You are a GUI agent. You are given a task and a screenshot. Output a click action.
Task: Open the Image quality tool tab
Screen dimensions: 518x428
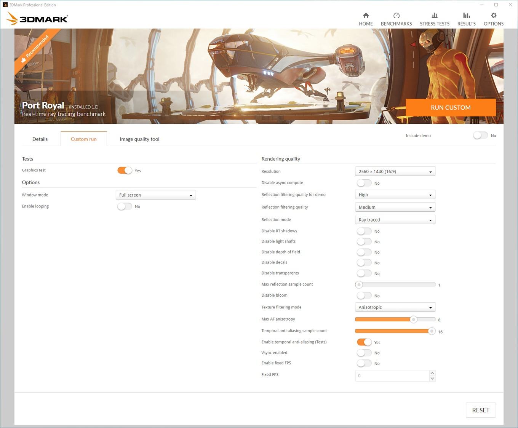click(139, 139)
